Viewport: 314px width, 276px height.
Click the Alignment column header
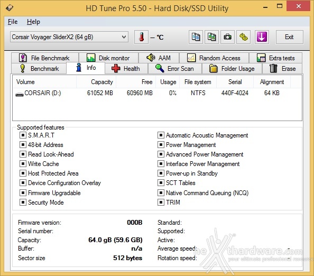coord(272,82)
